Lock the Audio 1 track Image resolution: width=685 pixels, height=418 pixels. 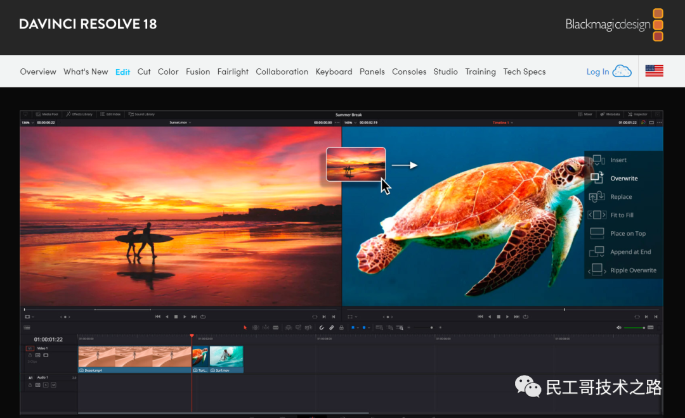30,385
